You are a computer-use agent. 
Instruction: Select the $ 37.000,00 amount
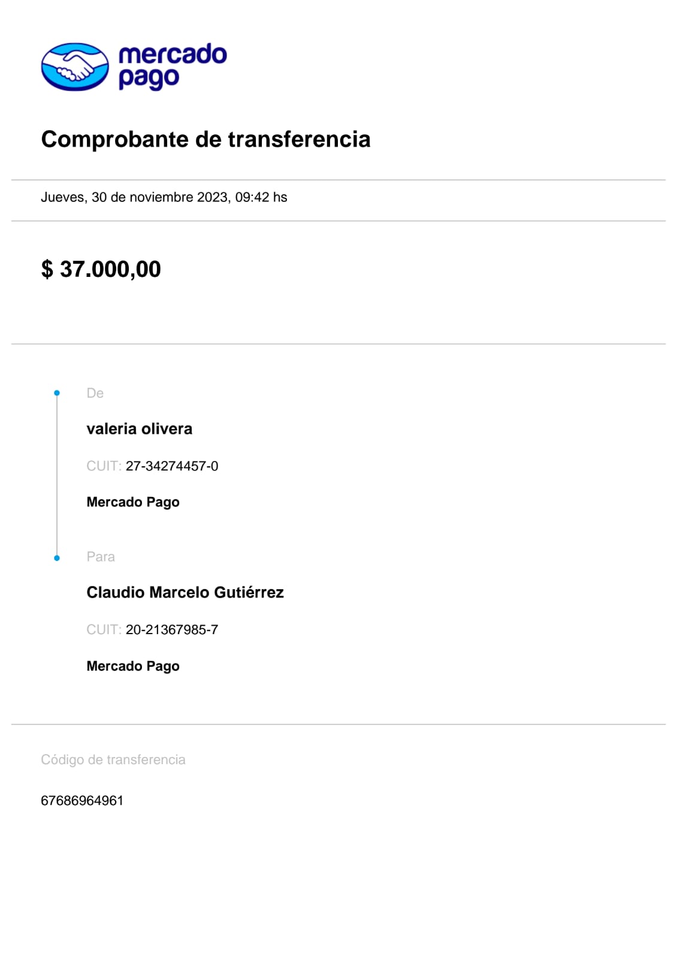[x=101, y=269]
